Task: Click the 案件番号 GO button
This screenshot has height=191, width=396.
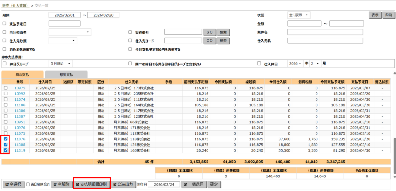Action: [209, 32]
